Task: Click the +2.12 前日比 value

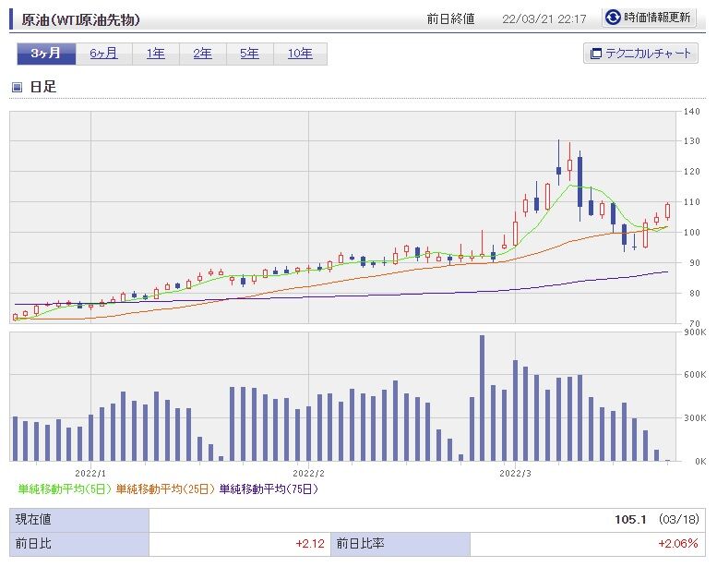Action: [x=310, y=544]
